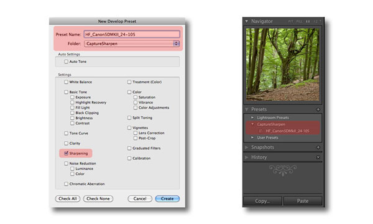Select the User Presets row

pyautogui.click(x=283, y=138)
